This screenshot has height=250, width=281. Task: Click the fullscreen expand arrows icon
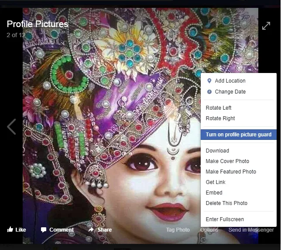(x=266, y=26)
